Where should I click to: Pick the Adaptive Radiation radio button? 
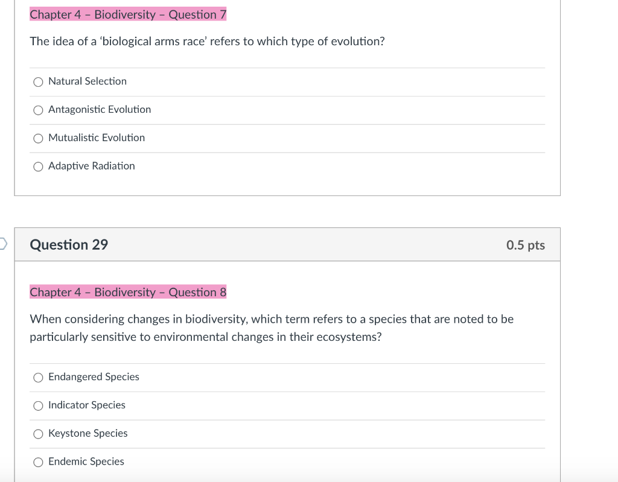[38, 166]
